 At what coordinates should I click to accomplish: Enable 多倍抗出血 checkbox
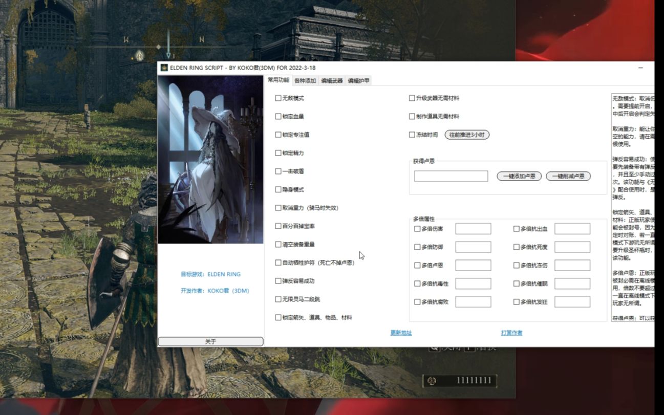click(x=517, y=229)
